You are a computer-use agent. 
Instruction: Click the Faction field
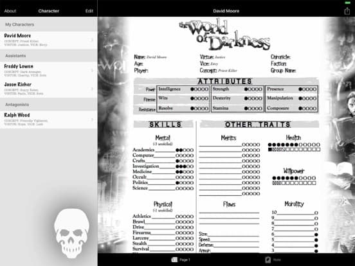coord(278,64)
